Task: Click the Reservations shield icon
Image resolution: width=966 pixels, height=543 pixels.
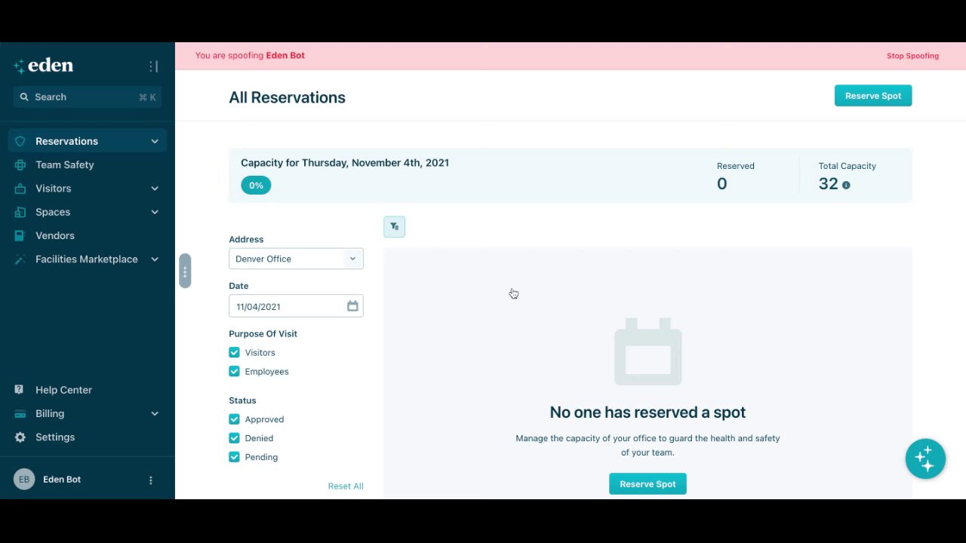Action: pos(20,141)
